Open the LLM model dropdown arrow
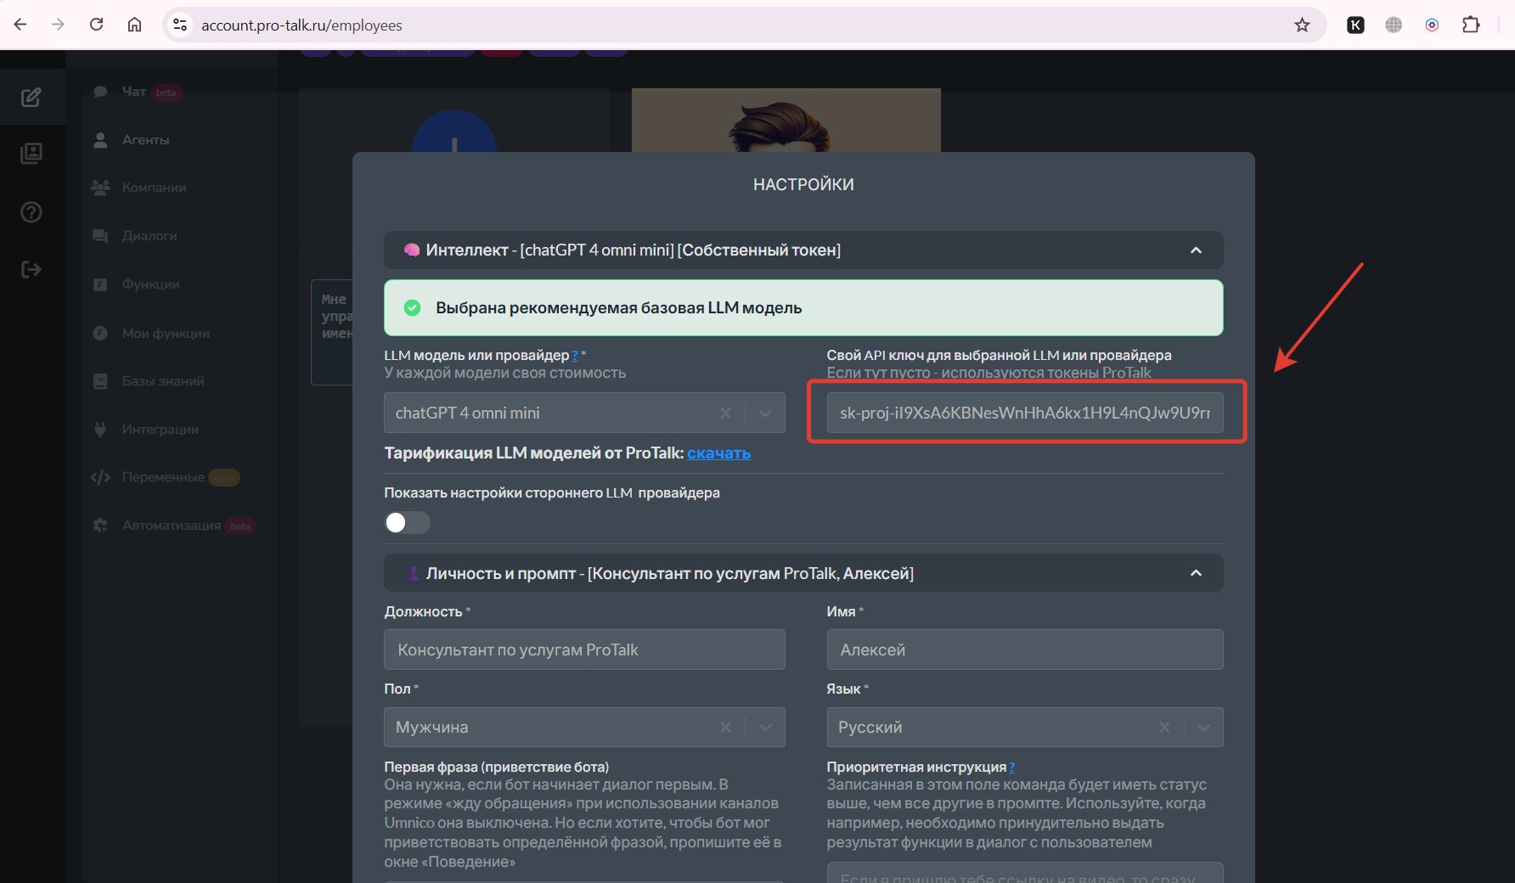The height and width of the screenshot is (883, 1515). tap(765, 413)
